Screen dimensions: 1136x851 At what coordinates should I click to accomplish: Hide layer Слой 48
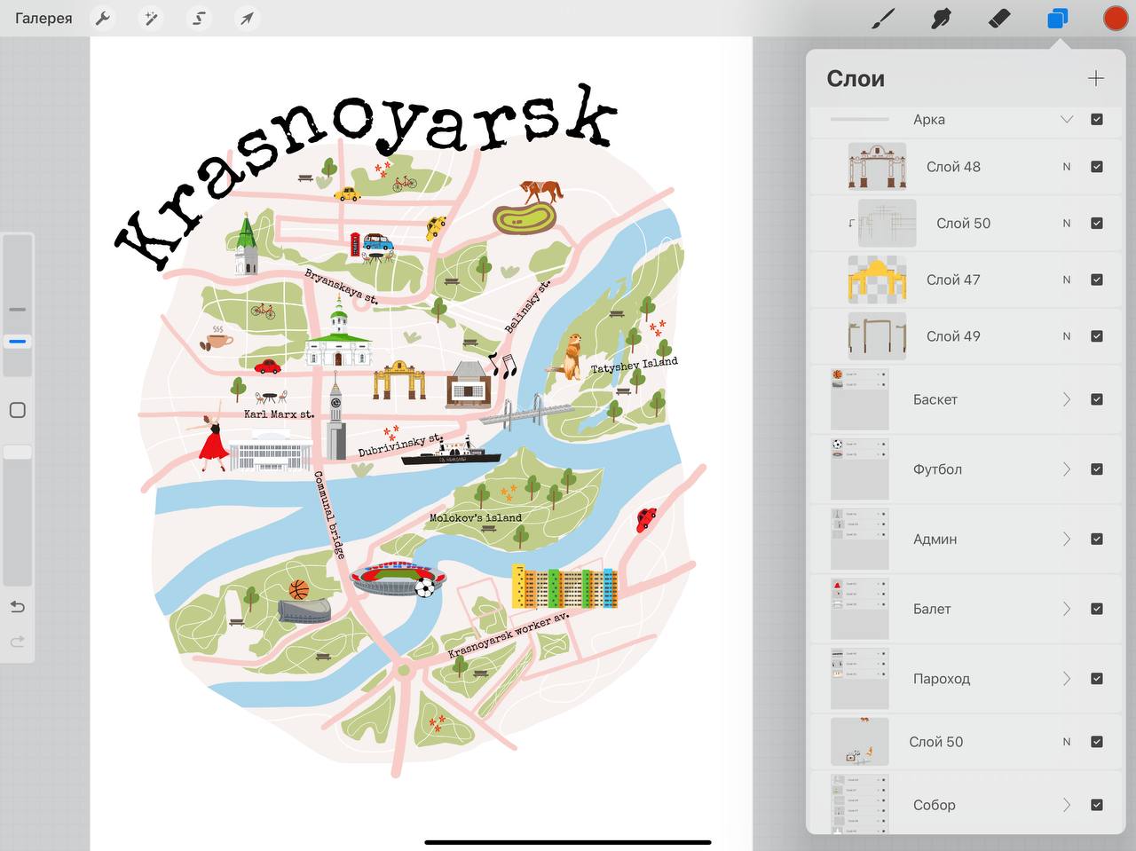point(1097,166)
